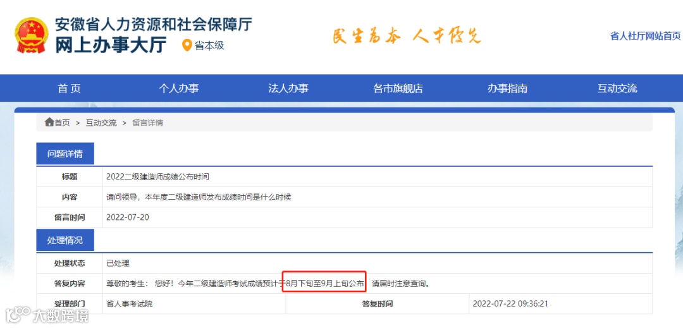Screen dimensions: 683x328
Task: Click 网上办事大厅 site title
Action: click(x=110, y=45)
